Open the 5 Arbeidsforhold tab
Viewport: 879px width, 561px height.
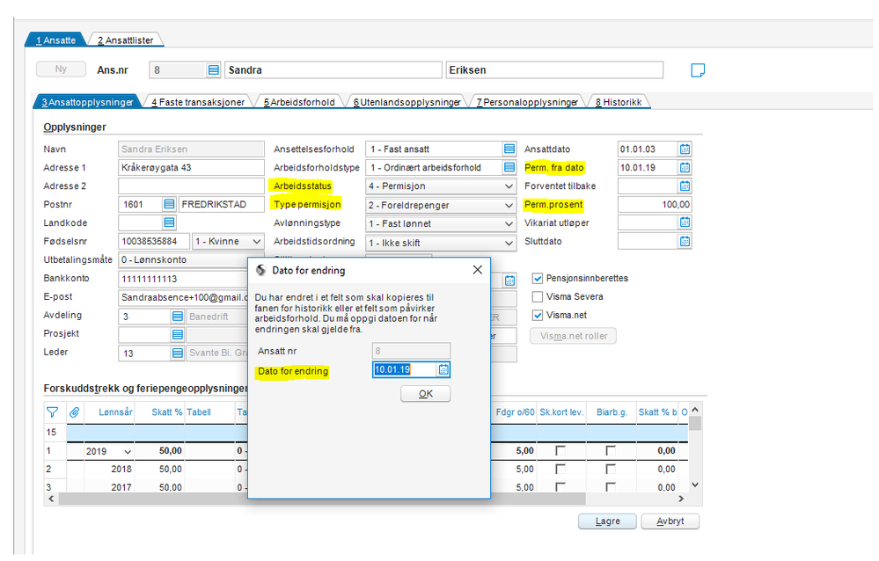299,102
